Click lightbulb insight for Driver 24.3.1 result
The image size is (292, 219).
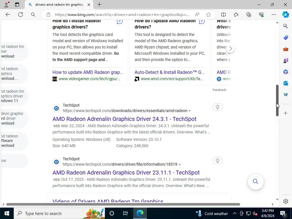[217, 107]
